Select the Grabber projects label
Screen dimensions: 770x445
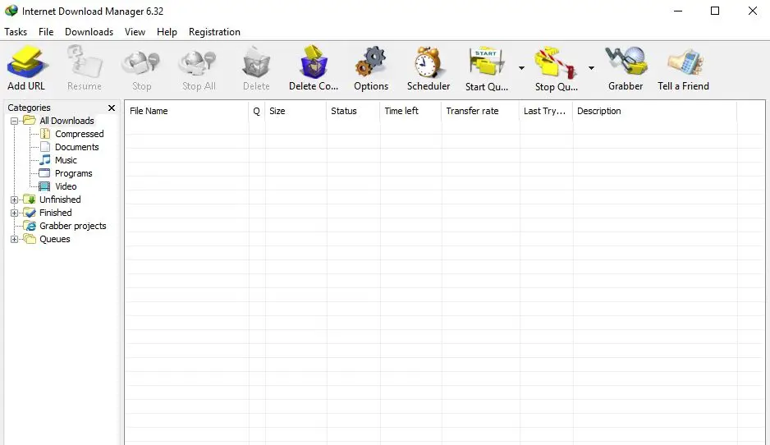click(73, 226)
